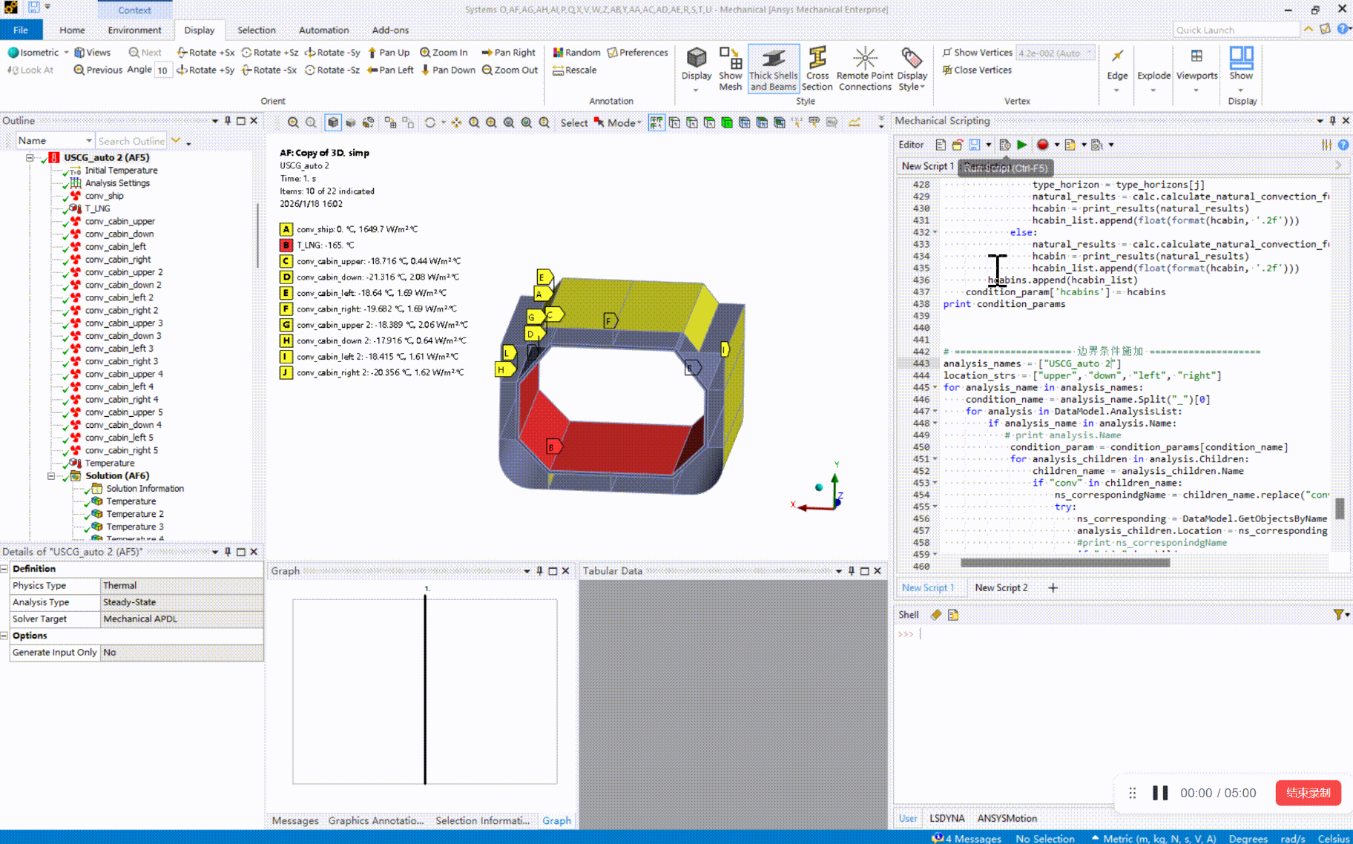Image resolution: width=1353 pixels, height=844 pixels.
Task: Click the script editor horizontal scrollbar
Action: pyautogui.click(x=1065, y=562)
